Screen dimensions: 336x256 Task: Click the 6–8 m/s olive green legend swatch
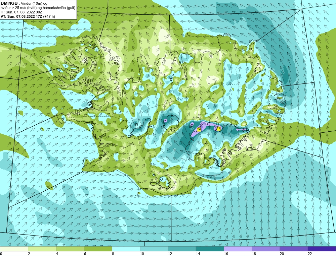pyautogui.click(x=98, y=249)
